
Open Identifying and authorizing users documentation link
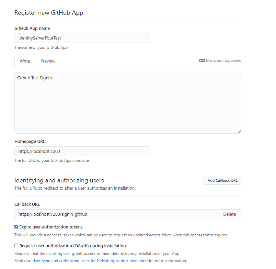(89, 261)
